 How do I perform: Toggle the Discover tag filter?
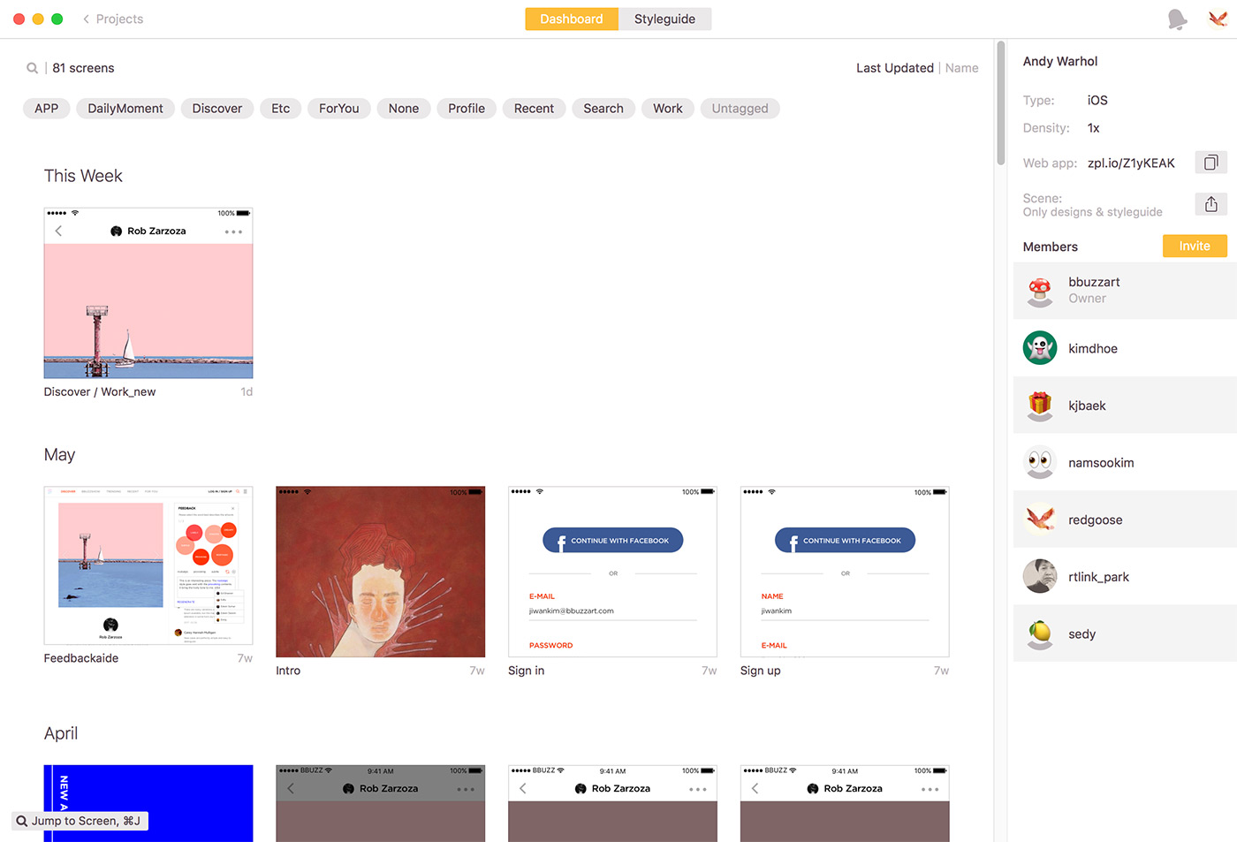coord(216,109)
